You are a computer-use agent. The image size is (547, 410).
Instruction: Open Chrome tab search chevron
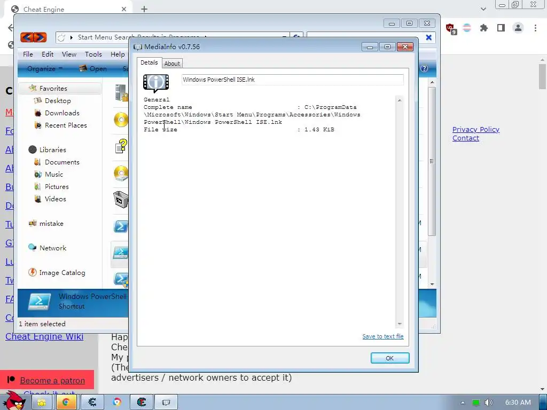coord(483,9)
